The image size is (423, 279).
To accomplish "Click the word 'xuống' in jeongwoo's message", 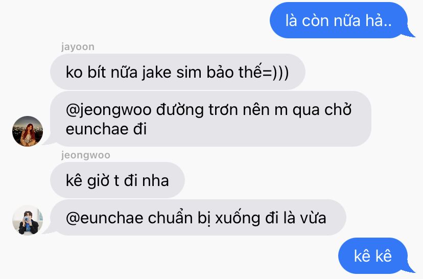I will click(x=238, y=218).
